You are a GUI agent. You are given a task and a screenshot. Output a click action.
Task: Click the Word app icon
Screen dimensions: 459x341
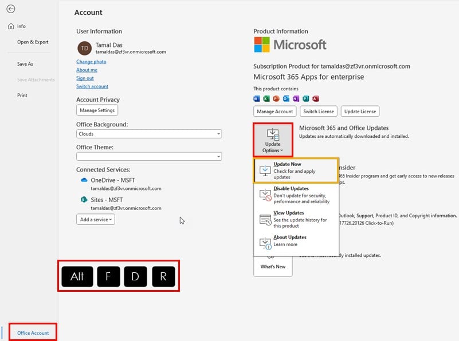point(257,99)
